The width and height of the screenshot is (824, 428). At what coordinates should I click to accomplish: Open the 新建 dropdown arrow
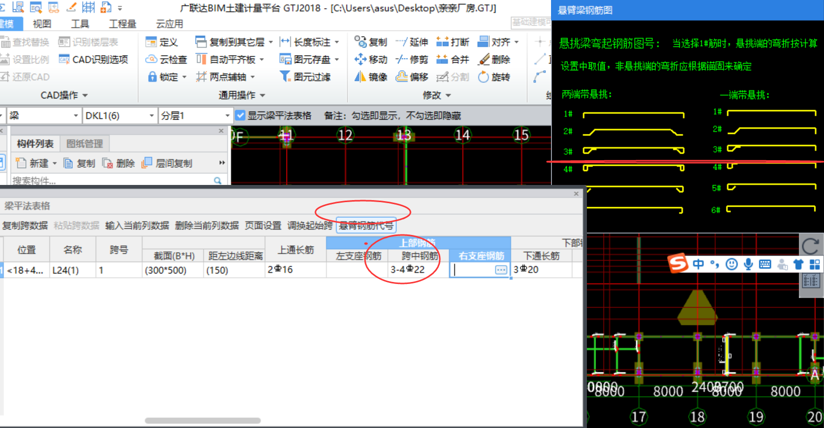55,163
